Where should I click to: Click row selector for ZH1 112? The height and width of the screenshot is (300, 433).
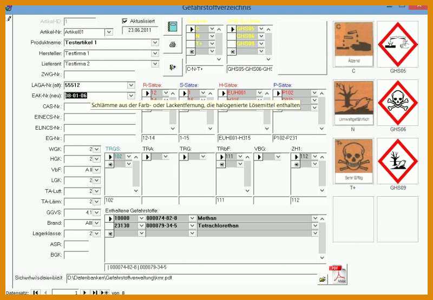coord(296,157)
